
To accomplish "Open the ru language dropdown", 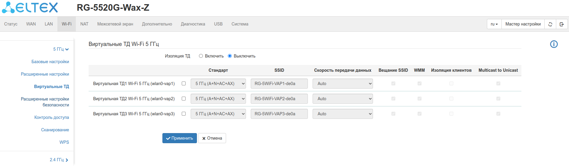I will click(x=494, y=24).
